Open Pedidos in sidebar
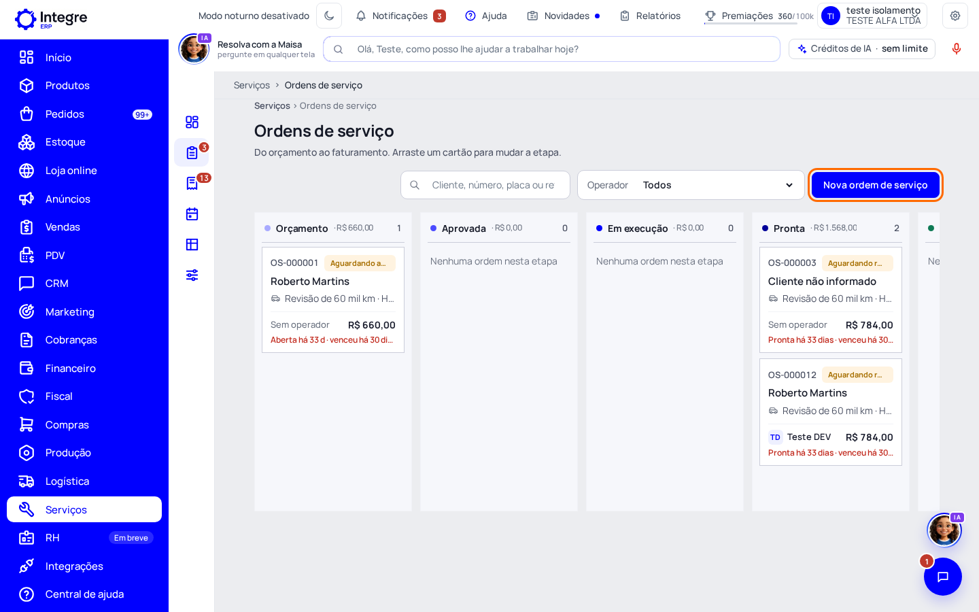The image size is (979, 612). coord(84,114)
